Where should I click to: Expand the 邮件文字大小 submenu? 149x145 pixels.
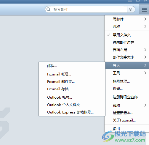click(x=127, y=57)
